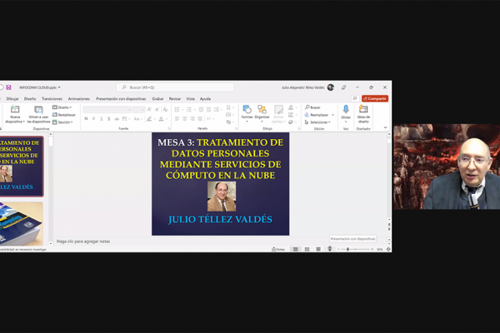Click the Buscar (Alt+Q) search box
The width and height of the screenshot is (500, 333).
[175, 87]
